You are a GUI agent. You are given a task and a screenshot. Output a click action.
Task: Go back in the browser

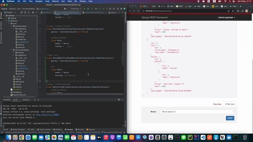point(130,11)
